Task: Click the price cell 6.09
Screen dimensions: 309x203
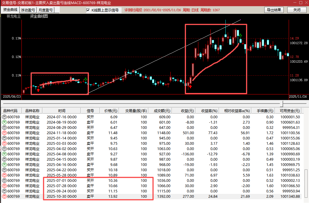Action: tap(114, 117)
